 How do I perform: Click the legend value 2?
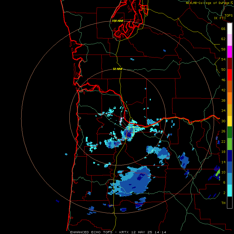tap(224, 193)
